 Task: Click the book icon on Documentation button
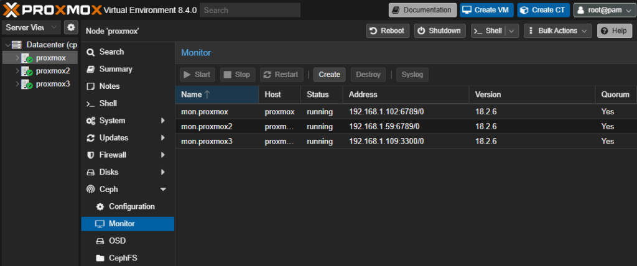[396, 10]
